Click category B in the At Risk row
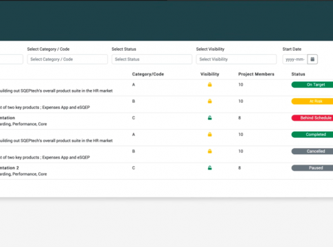Image resolution: width=333 pixels, height=247 pixels. [x=133, y=101]
